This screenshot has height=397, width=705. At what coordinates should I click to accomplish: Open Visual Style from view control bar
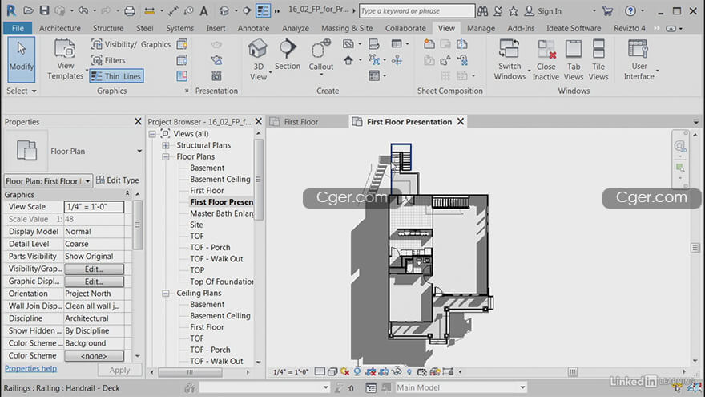[332, 372]
